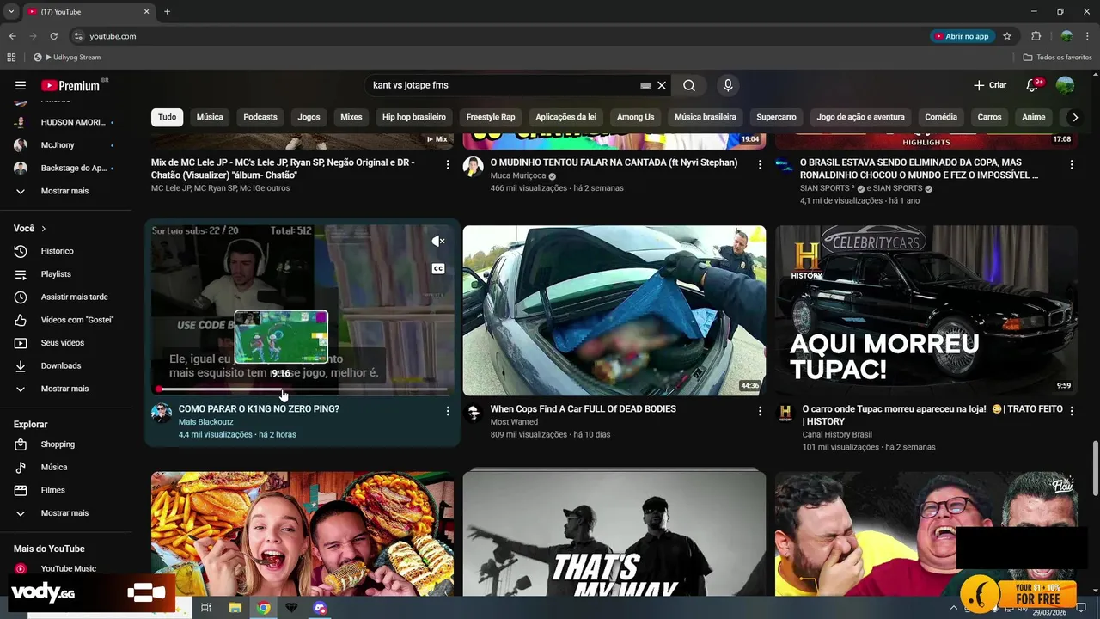This screenshot has height=619, width=1100.
Task: Open the account avatar menu
Action: pyautogui.click(x=1065, y=85)
